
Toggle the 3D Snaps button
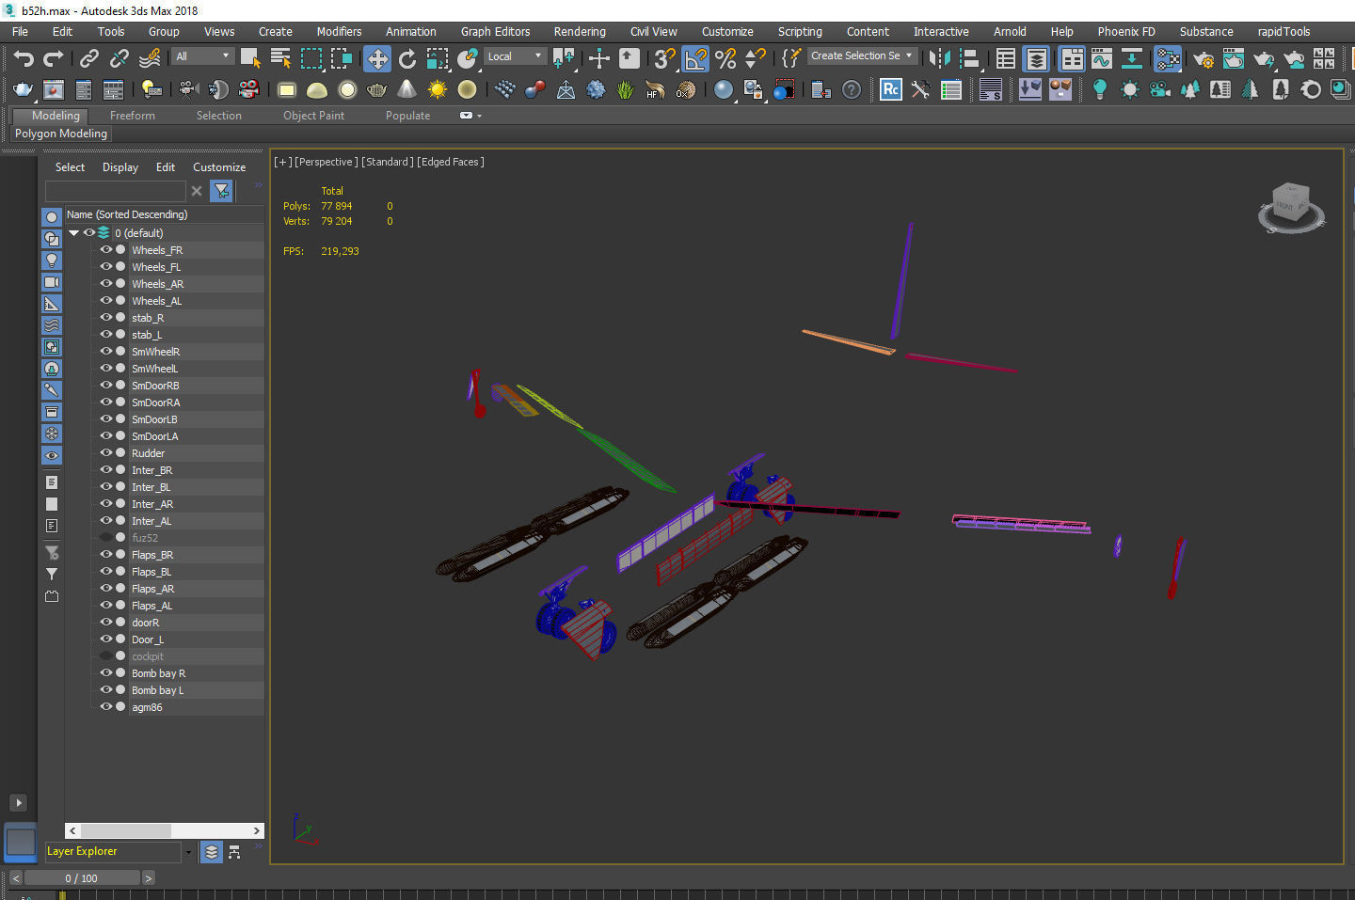665,58
